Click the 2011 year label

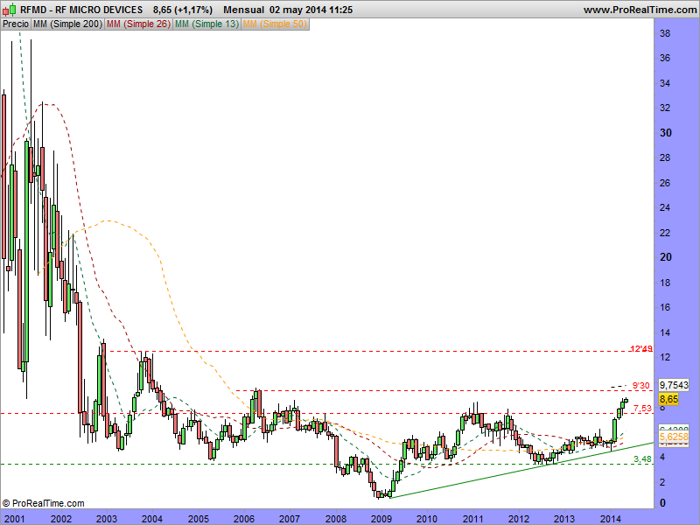click(472, 519)
